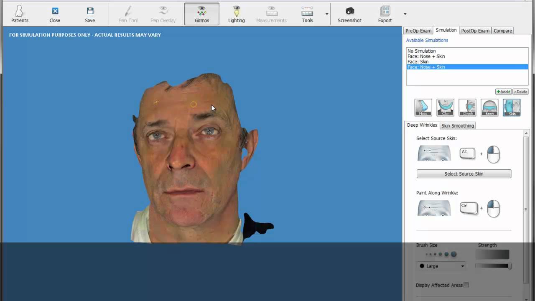Click the Measurements toolbar icon
The width and height of the screenshot is (535, 301).
click(271, 14)
